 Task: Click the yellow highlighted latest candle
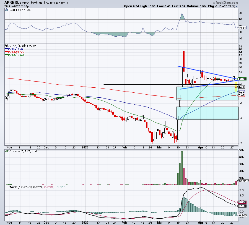pyautogui.click(x=236, y=87)
